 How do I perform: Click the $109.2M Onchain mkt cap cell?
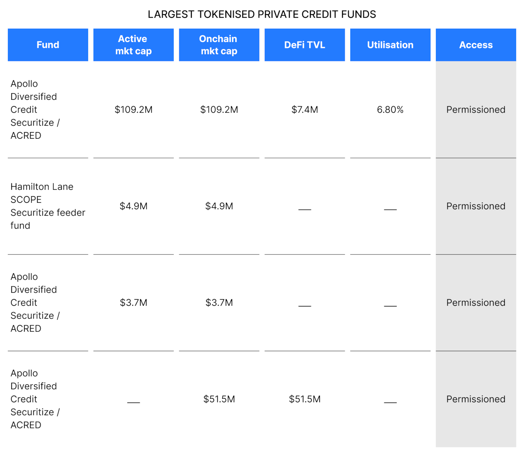pos(219,110)
